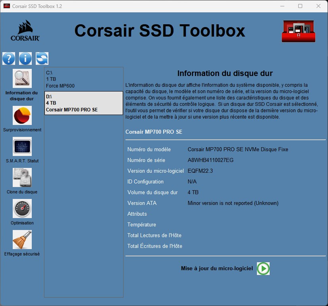Click 'Mise à jour du micro-logiciel' text

[217, 269]
